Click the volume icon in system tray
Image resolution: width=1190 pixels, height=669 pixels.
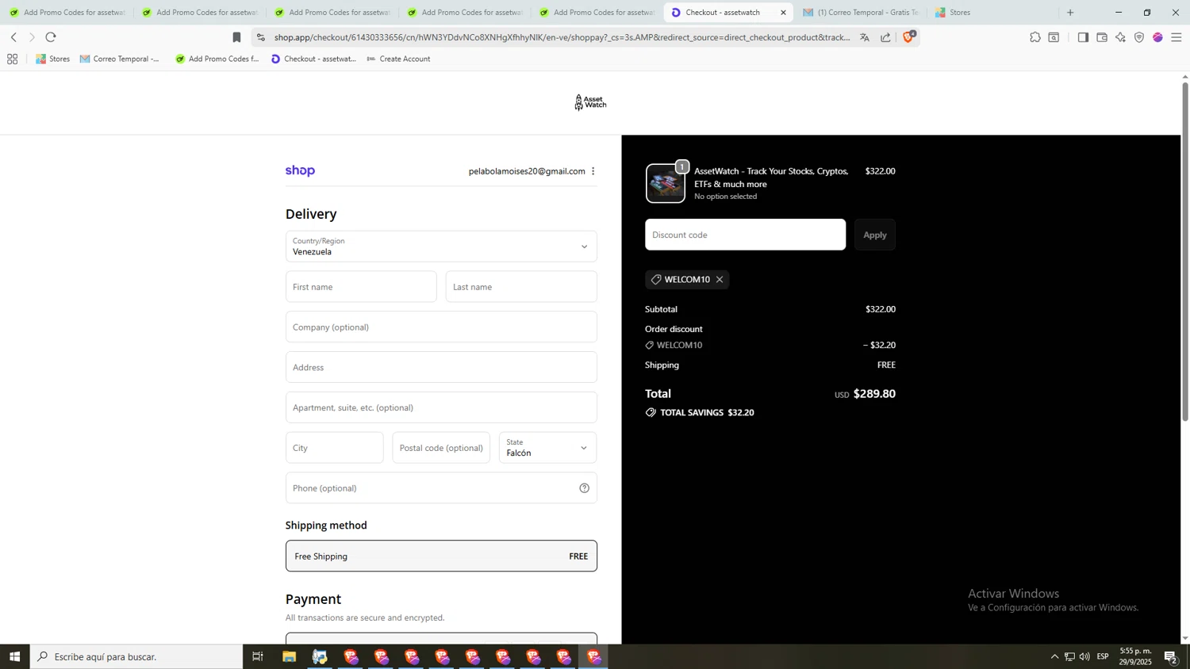tap(1084, 656)
